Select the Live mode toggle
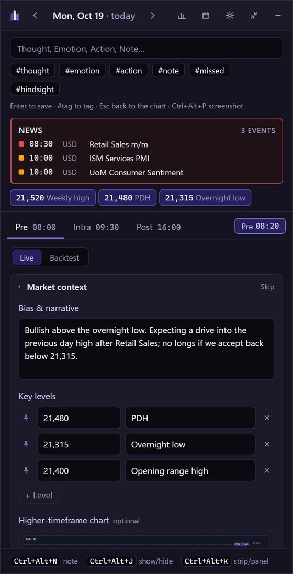Image resolution: width=293 pixels, height=574 pixels. pos(27,258)
